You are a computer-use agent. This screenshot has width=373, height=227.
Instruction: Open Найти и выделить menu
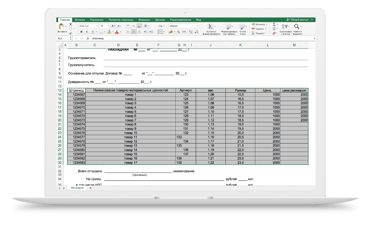[x=297, y=29]
